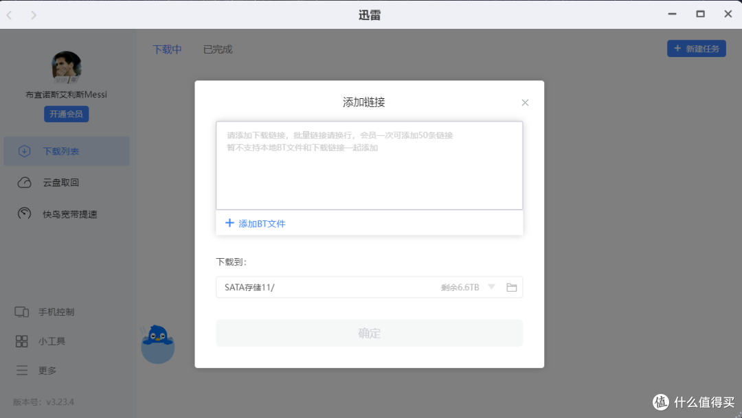
Task: Click the blue bird mascot icon
Action: (157, 344)
